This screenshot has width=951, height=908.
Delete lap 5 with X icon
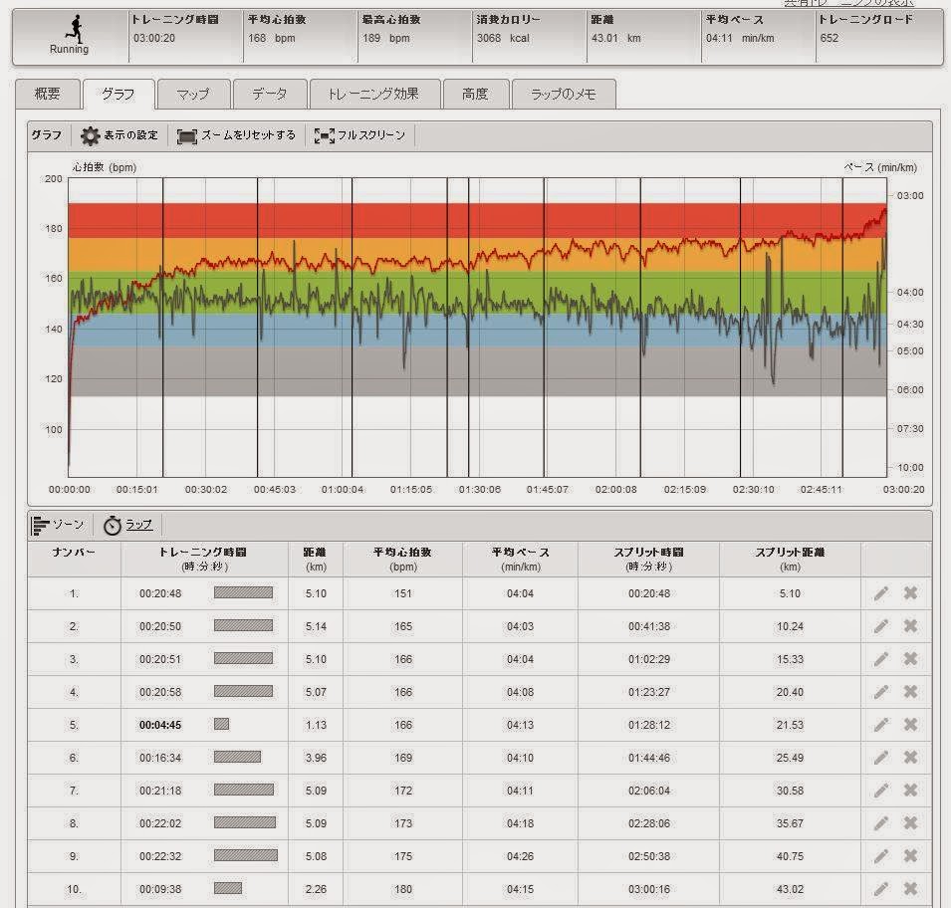tap(910, 725)
